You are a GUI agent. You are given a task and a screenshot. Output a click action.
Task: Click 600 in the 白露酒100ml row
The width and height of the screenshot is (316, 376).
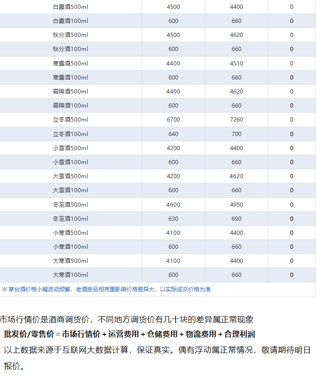173,21
